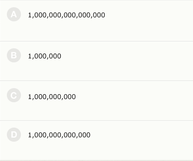Click the letter D icon
The image size is (193, 161).
coord(14,135)
